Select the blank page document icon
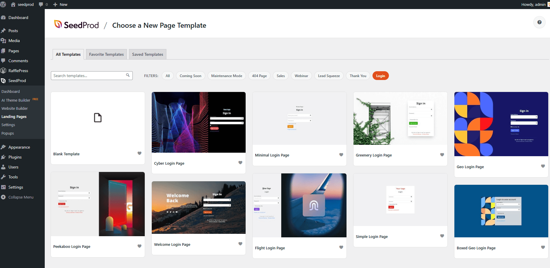Image resolution: width=550 pixels, height=268 pixels. (98, 118)
